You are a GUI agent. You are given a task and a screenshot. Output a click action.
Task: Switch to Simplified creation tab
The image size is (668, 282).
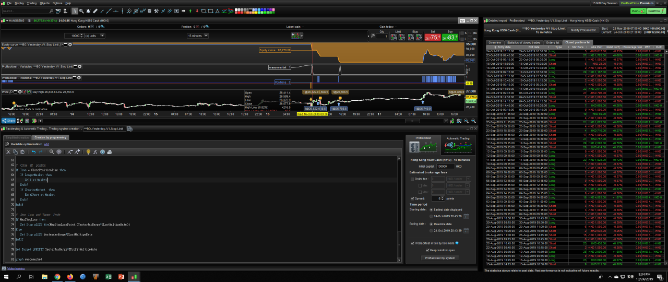pos(18,137)
